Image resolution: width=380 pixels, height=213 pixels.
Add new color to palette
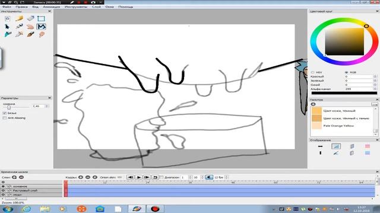point(313,104)
